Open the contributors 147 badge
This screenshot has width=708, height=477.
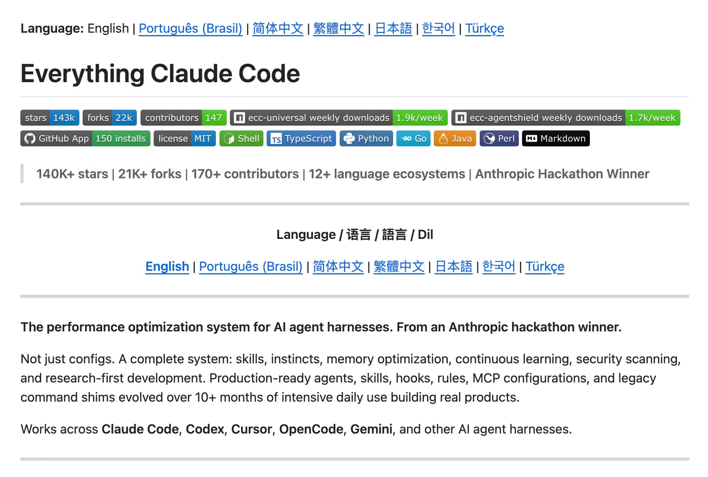pyautogui.click(x=183, y=118)
